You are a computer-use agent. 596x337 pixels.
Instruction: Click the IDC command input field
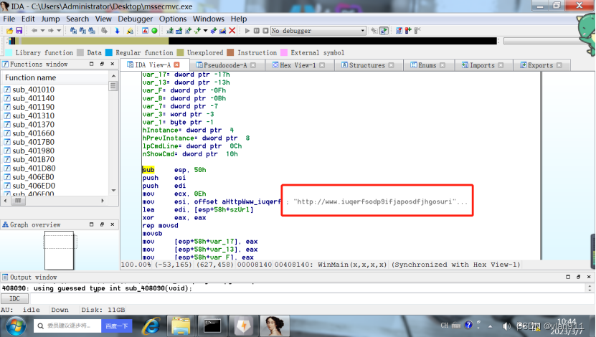(x=312, y=298)
